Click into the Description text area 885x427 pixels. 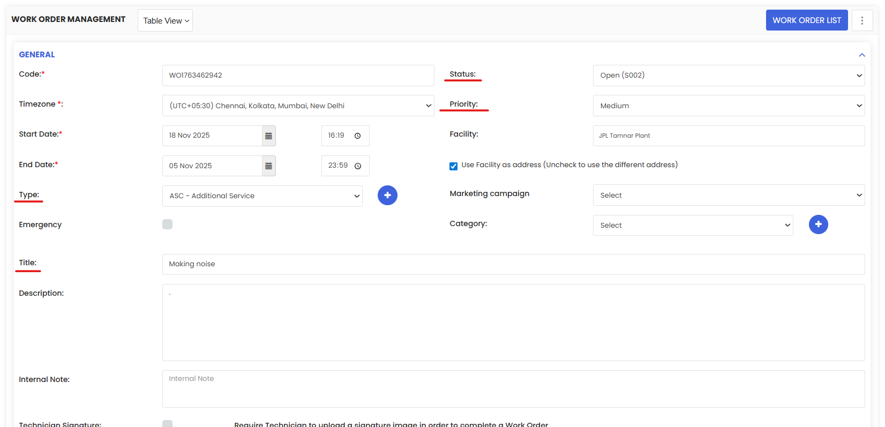pos(513,323)
